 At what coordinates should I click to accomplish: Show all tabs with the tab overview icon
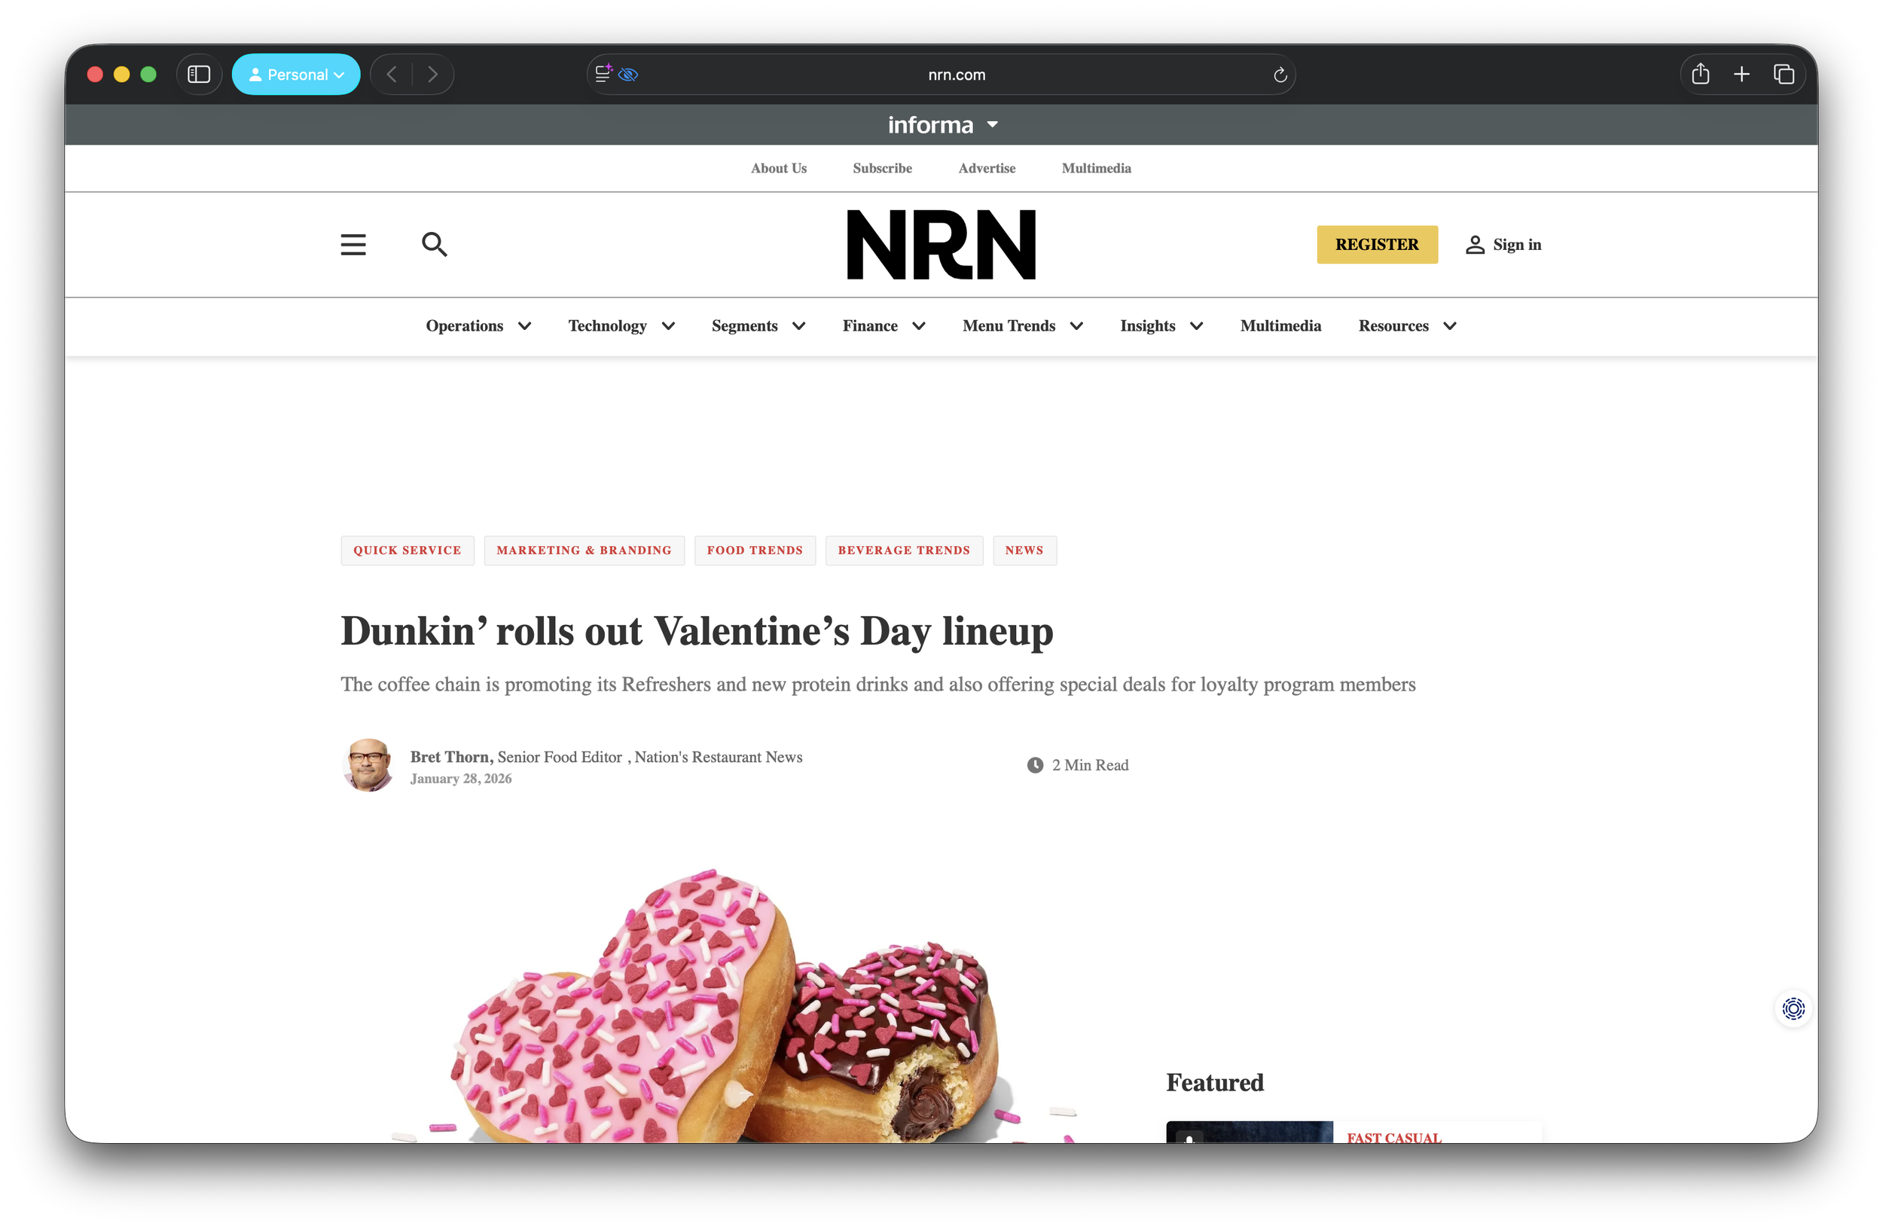pos(1784,74)
